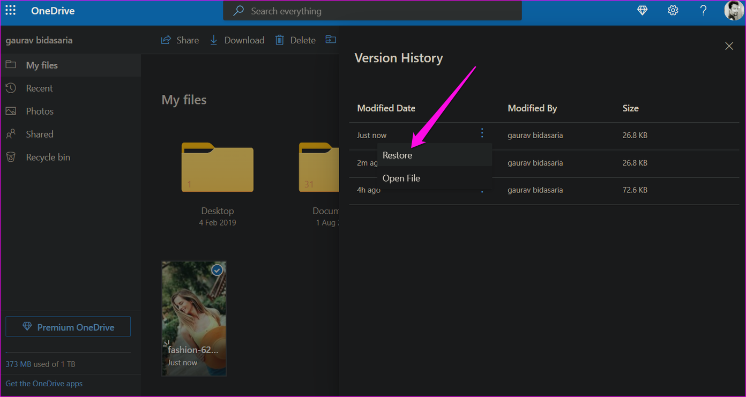Image resolution: width=746 pixels, height=397 pixels.
Task: Click the Delete toolbar button
Action: coord(295,40)
